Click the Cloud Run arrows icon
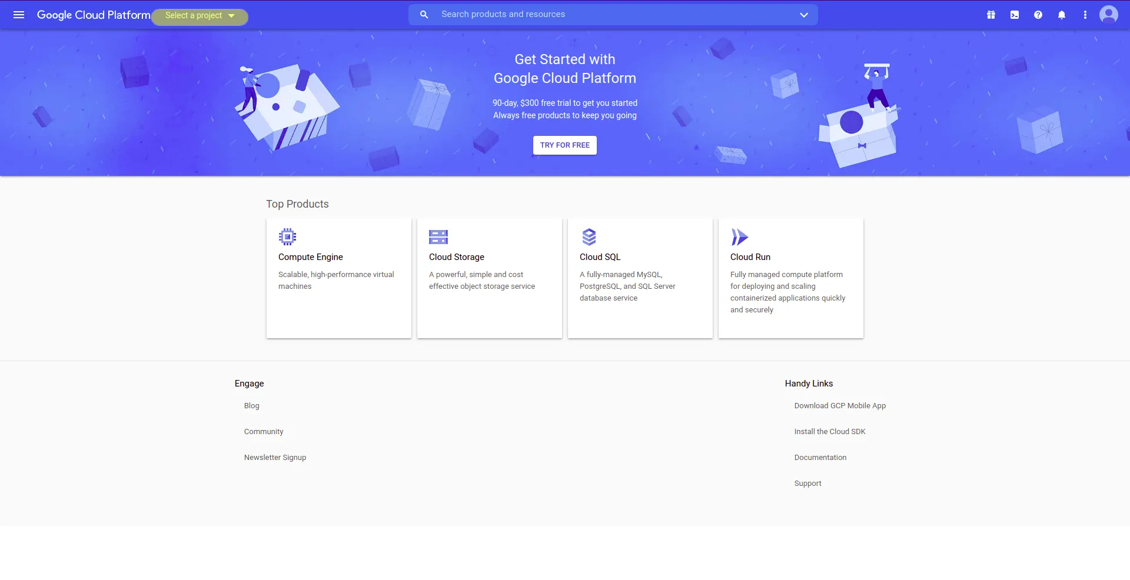1130x580 pixels. click(x=739, y=237)
